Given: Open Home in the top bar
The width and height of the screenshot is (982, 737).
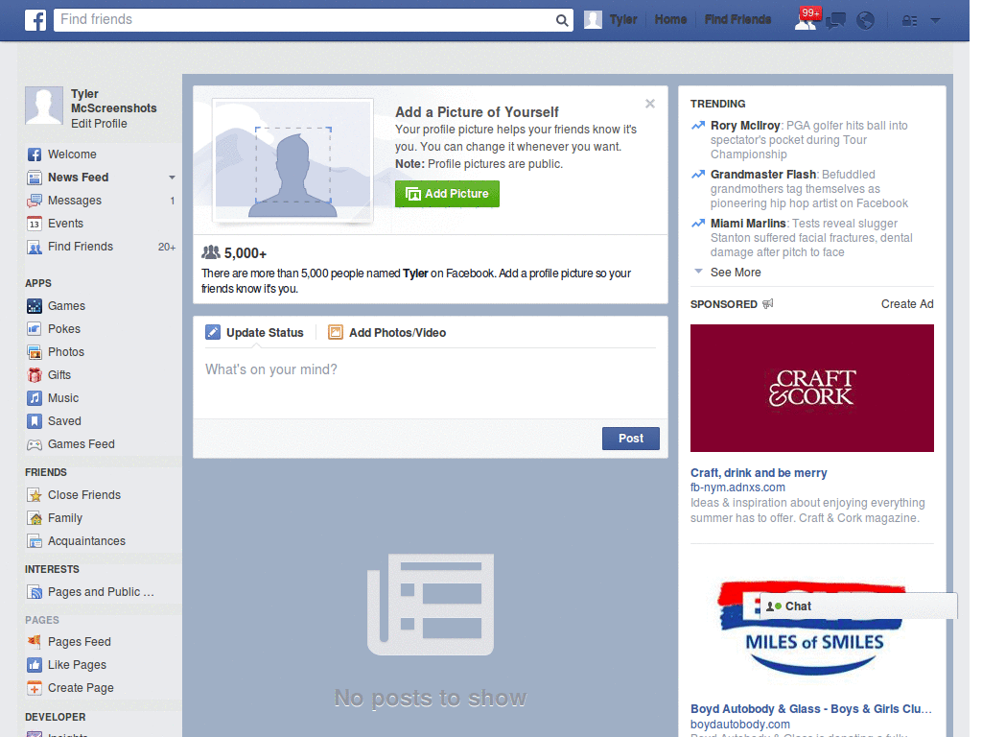Looking at the screenshot, I should (x=670, y=19).
